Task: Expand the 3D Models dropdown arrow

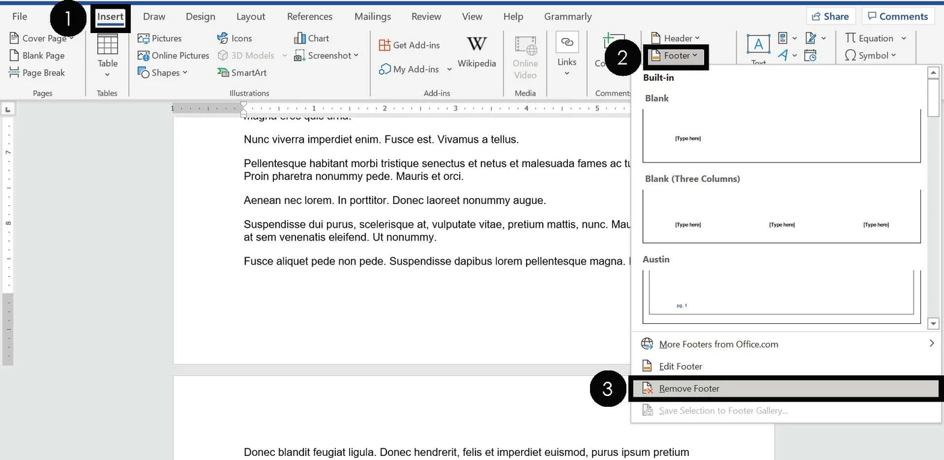Action: (284, 55)
